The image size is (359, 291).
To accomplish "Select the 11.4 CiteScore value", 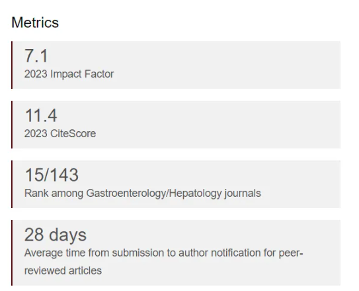I will coord(41,115).
